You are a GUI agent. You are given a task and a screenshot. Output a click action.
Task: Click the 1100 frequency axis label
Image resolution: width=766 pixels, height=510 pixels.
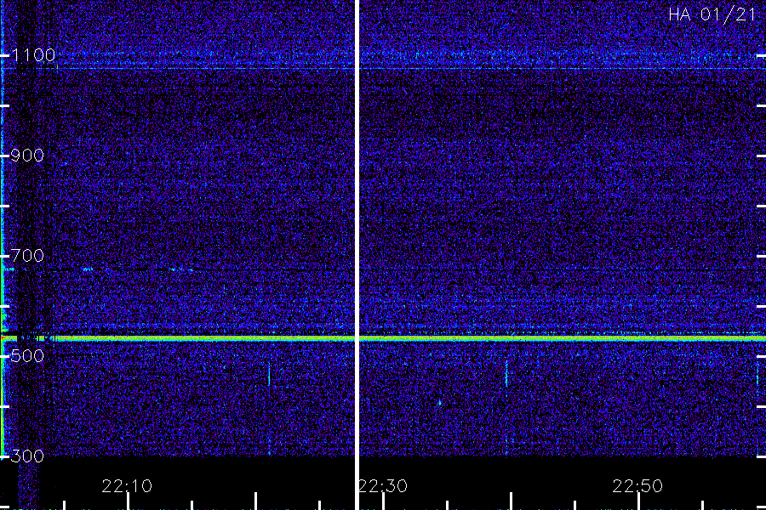tap(34, 55)
